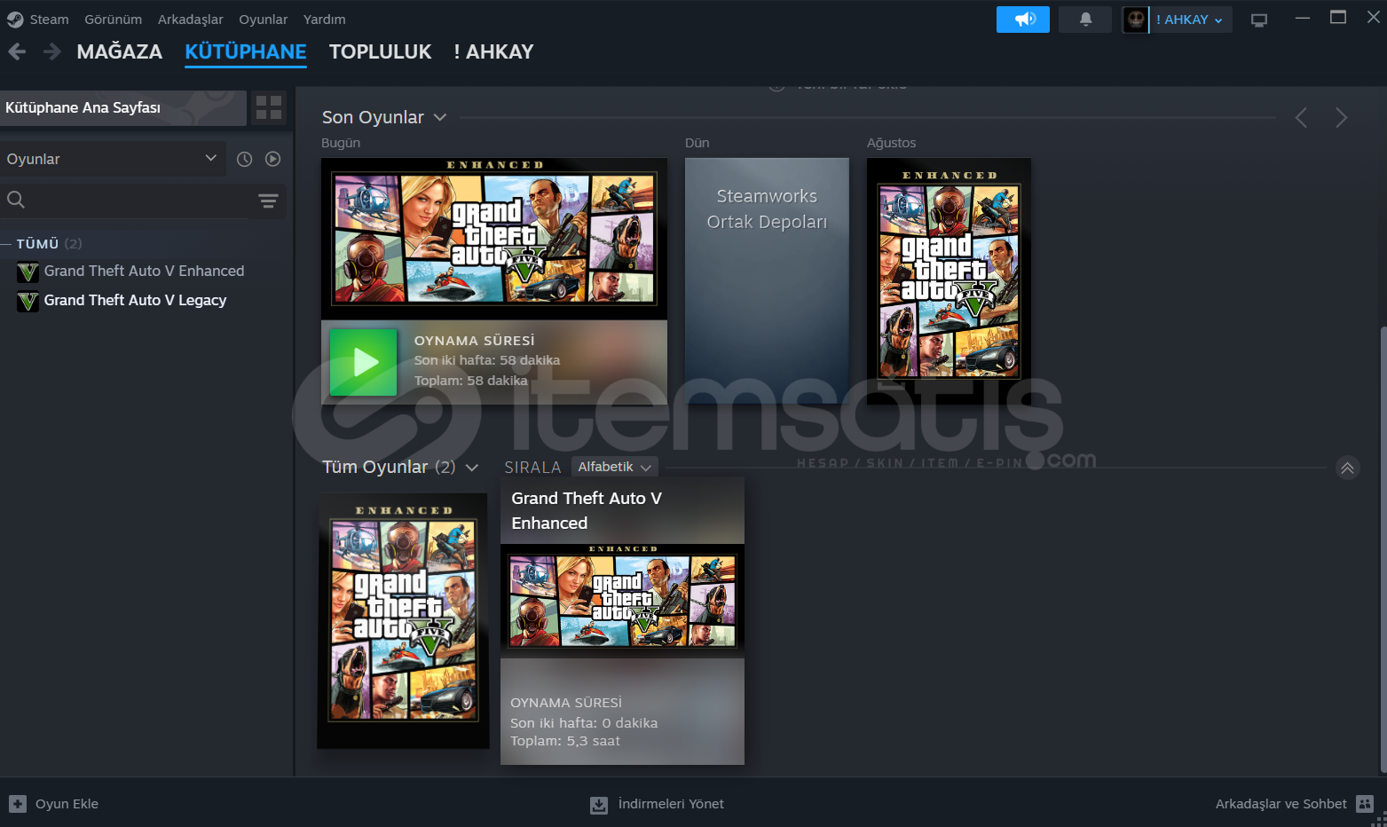Click Kütüphane Ana Sayfası button
This screenshot has height=827, width=1387.
point(123,108)
